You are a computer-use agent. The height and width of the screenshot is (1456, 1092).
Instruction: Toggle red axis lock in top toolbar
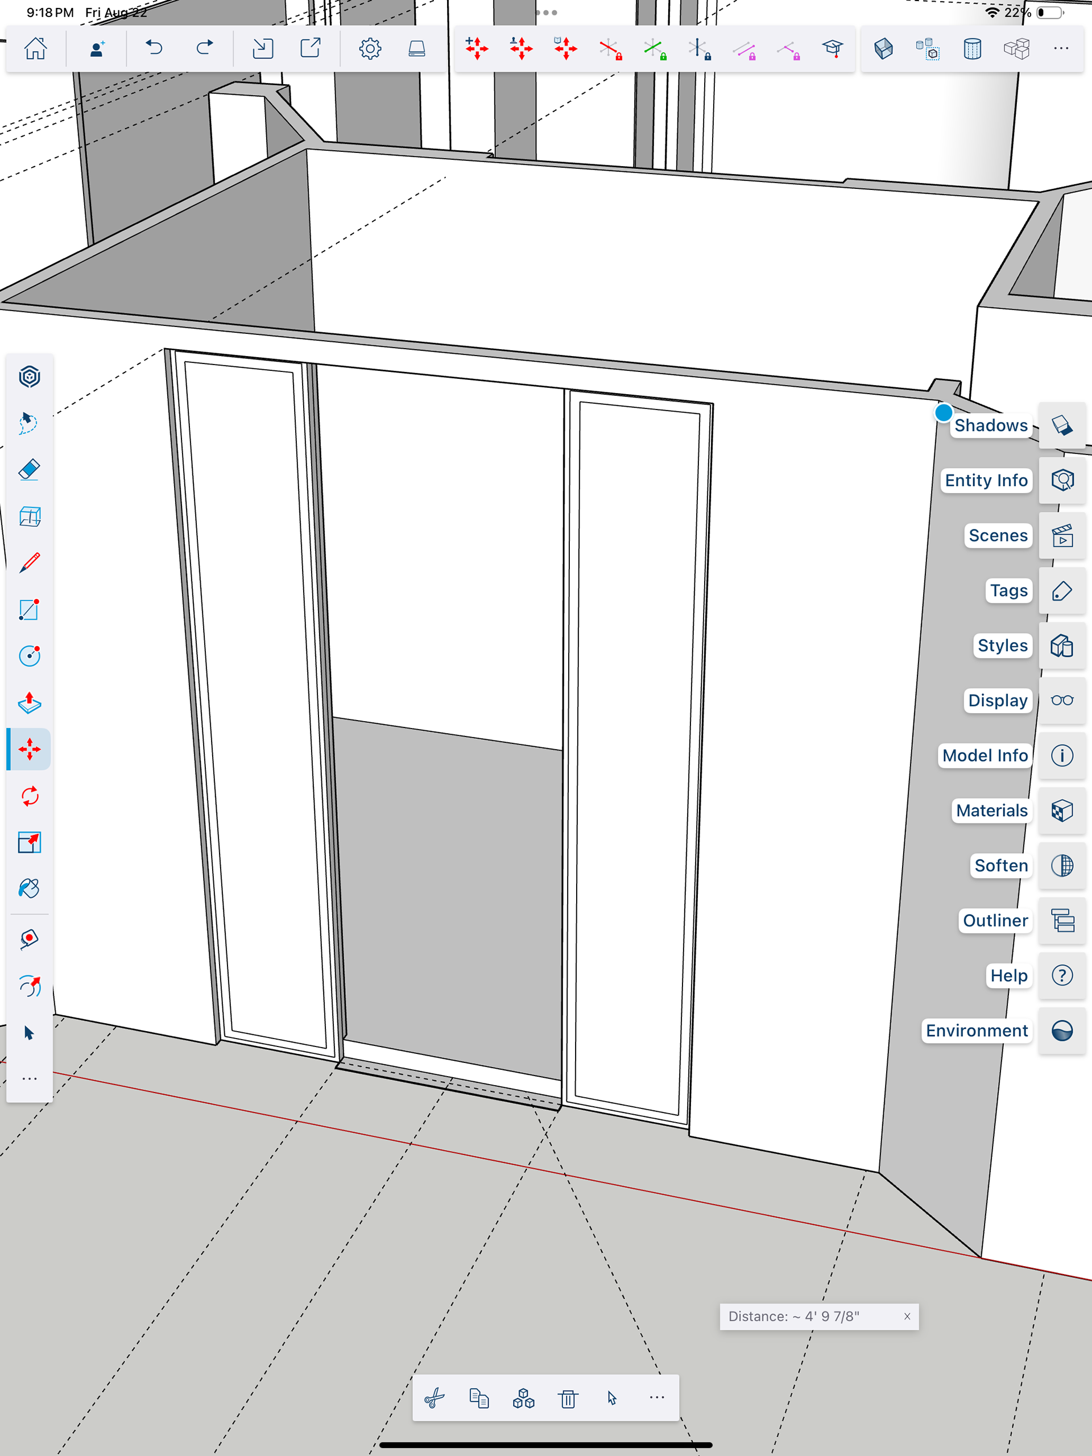(610, 49)
